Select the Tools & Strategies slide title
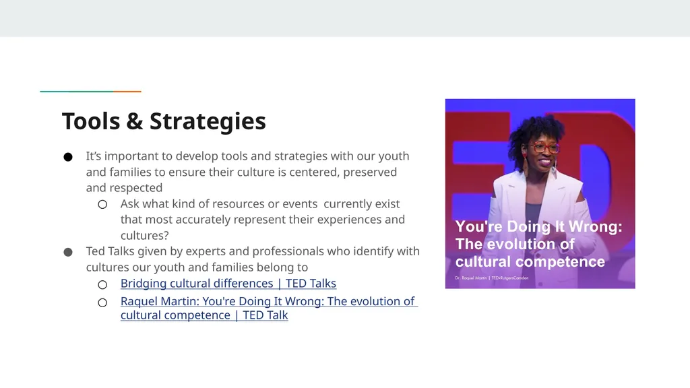 [x=164, y=121]
